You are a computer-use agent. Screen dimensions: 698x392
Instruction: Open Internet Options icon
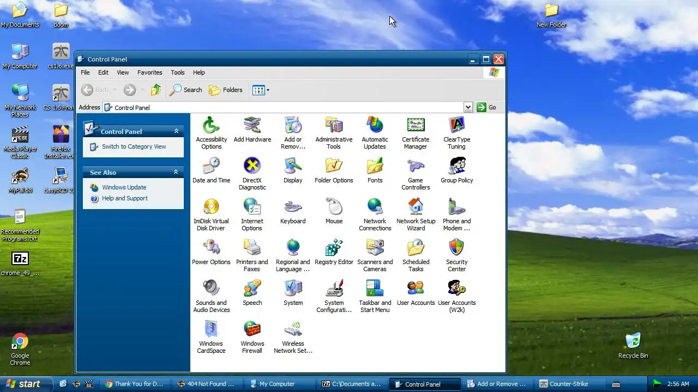click(x=252, y=215)
